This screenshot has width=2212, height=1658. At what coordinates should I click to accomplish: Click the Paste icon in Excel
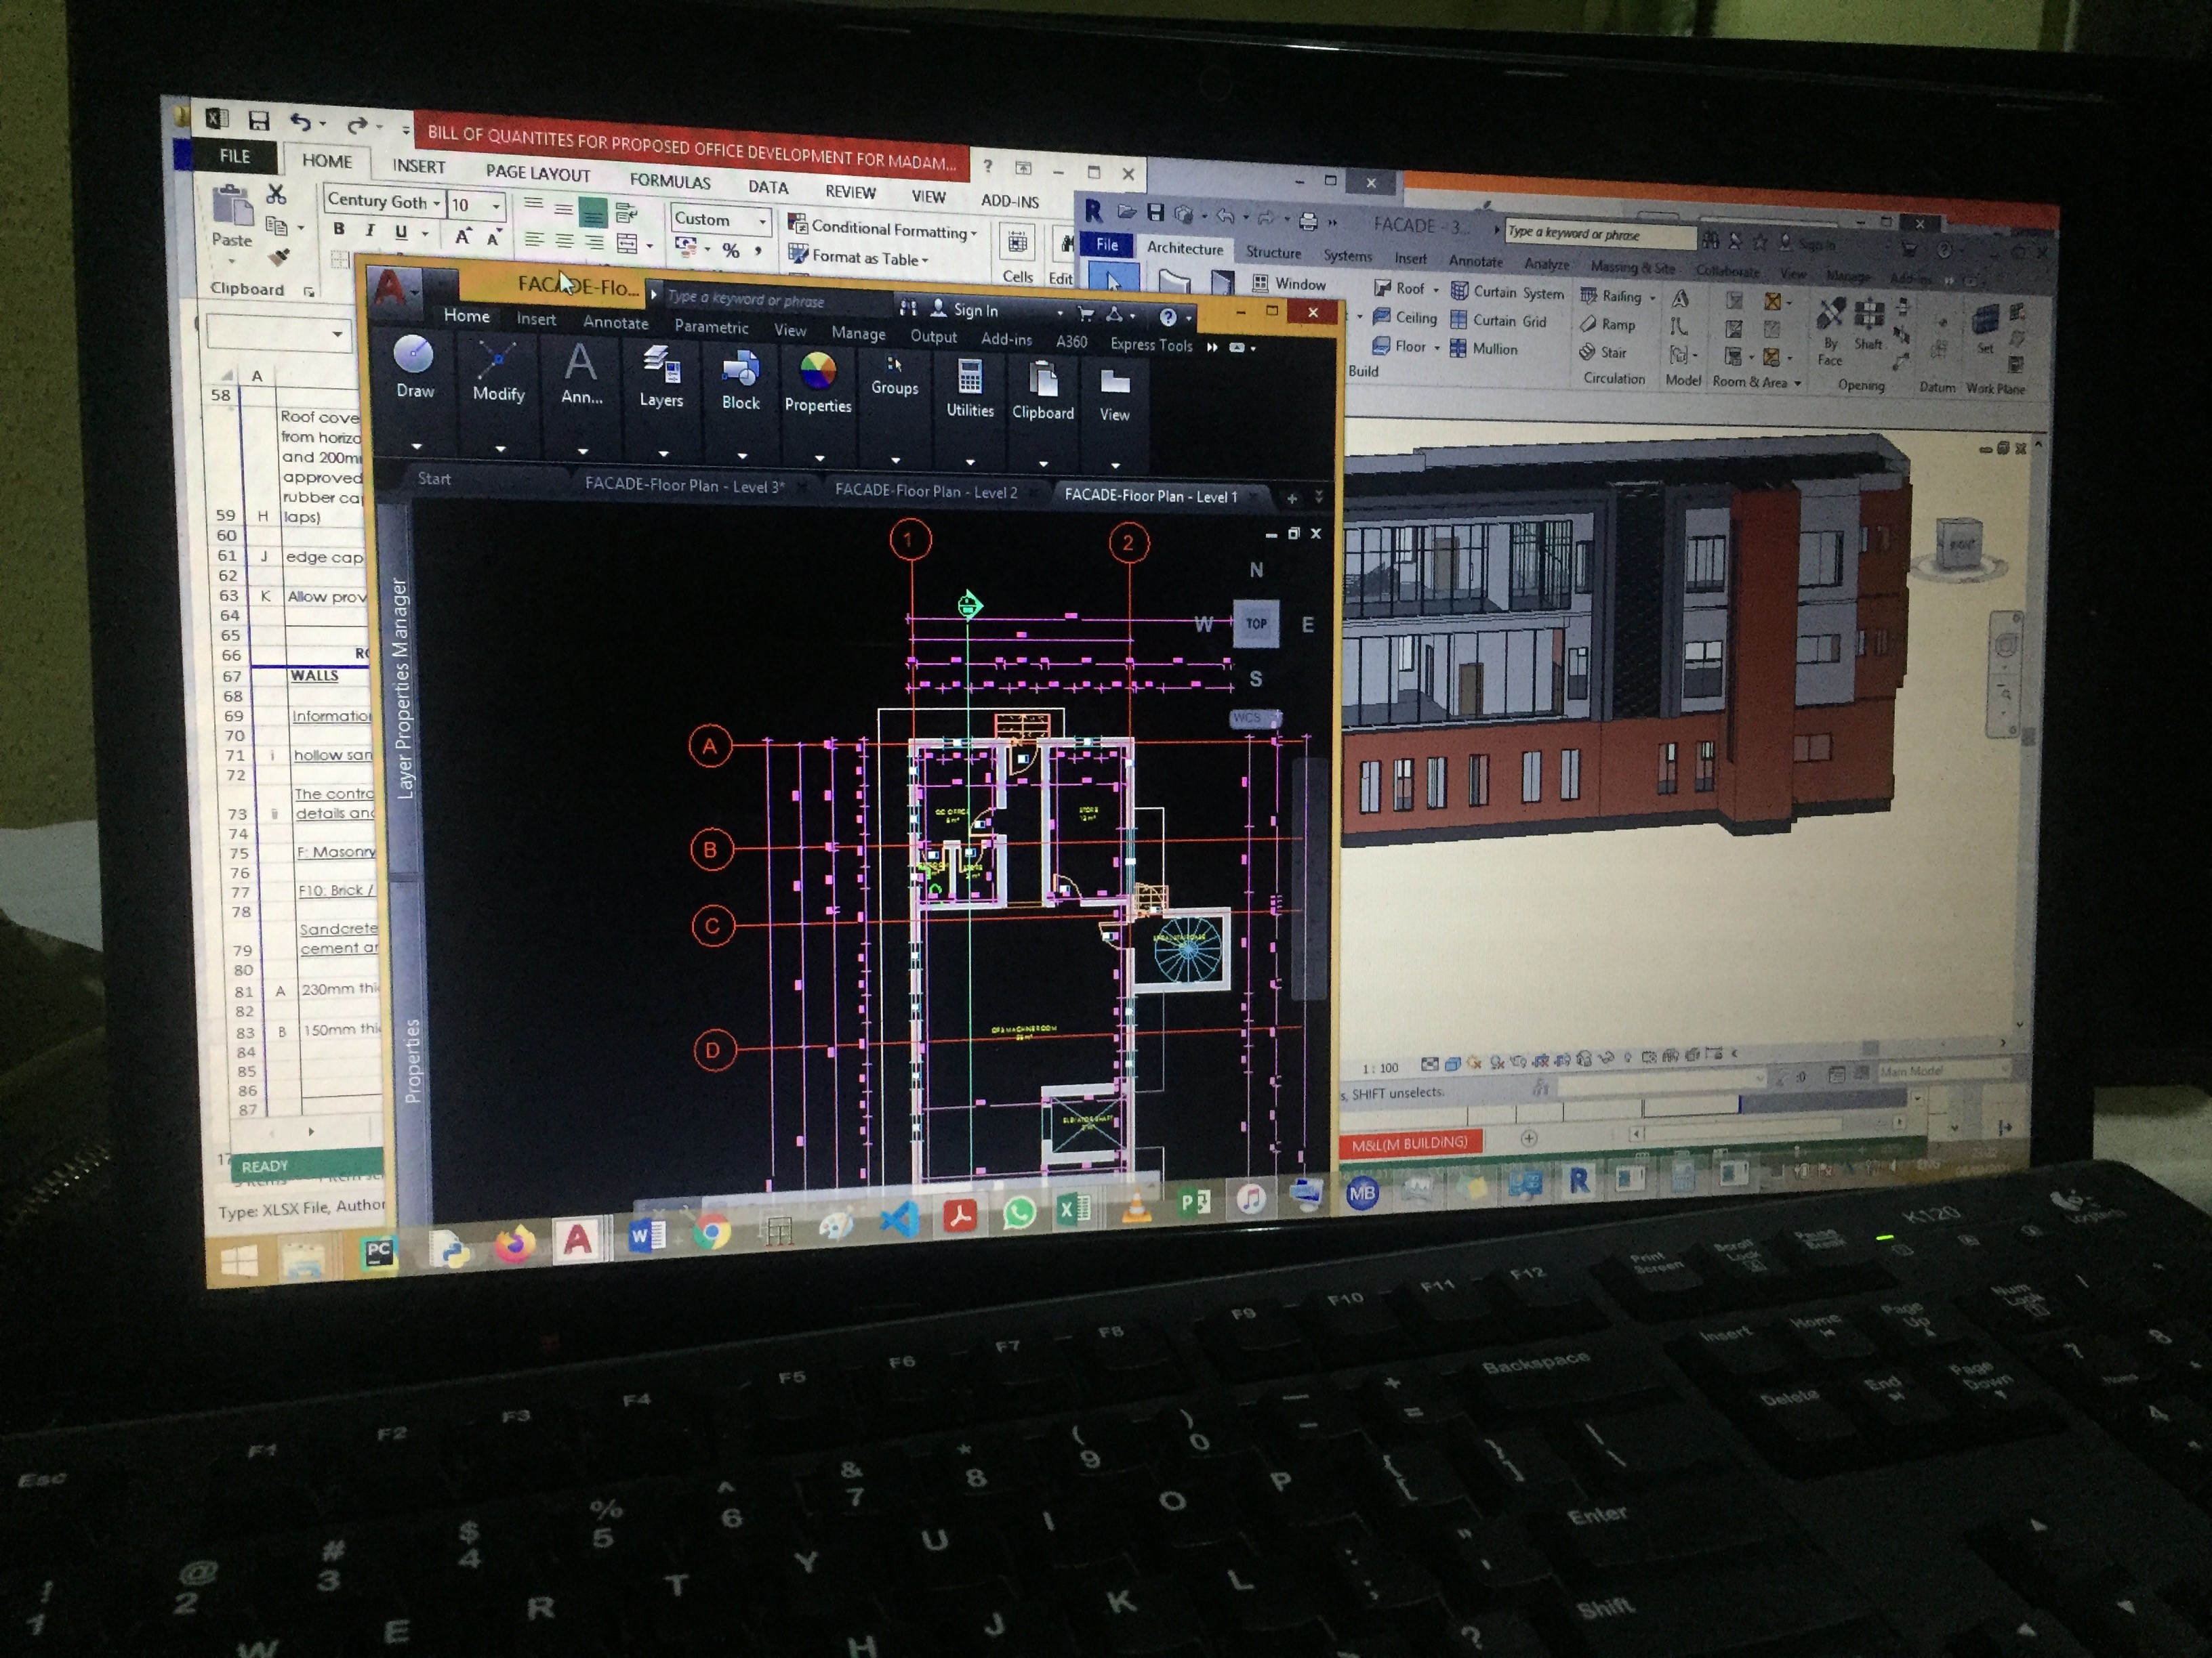pos(232,206)
